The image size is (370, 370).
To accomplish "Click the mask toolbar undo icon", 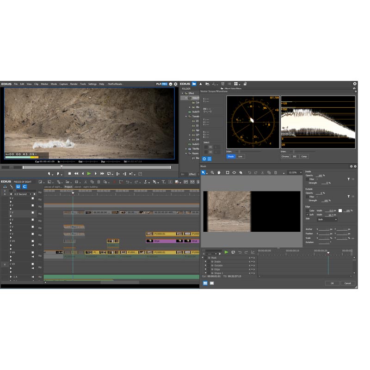I will [x=249, y=173].
